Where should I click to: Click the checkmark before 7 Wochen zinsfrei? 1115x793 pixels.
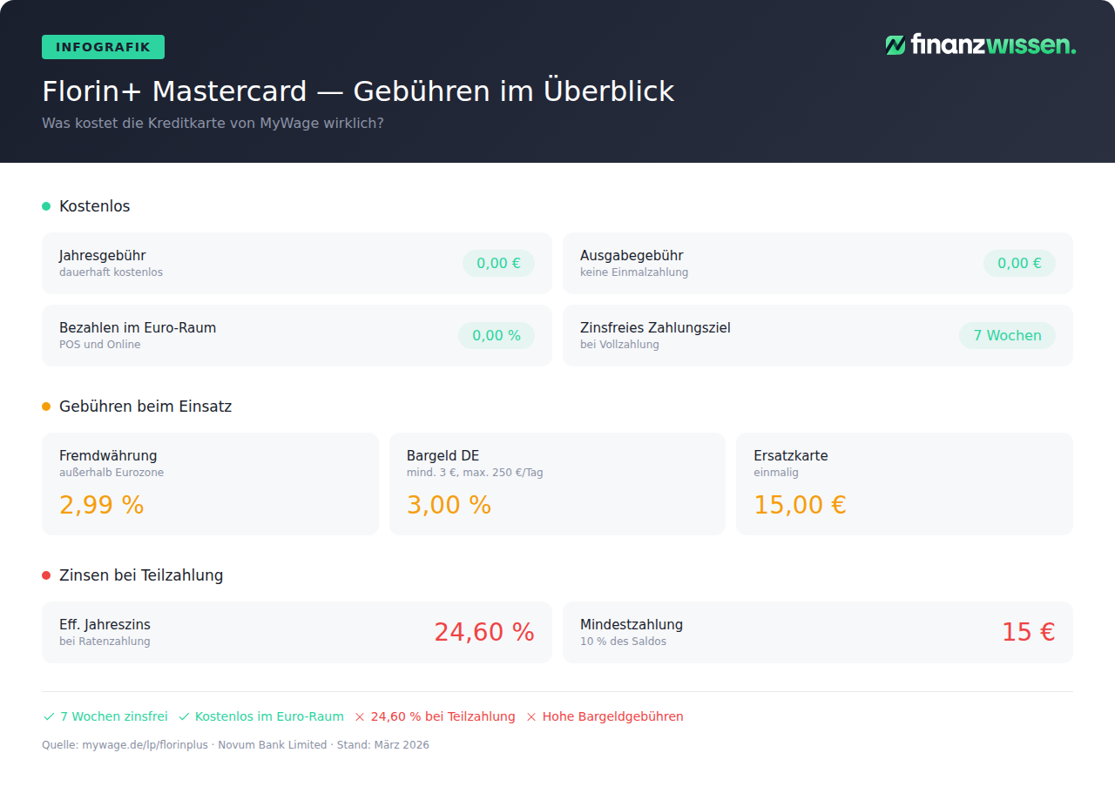pos(49,716)
